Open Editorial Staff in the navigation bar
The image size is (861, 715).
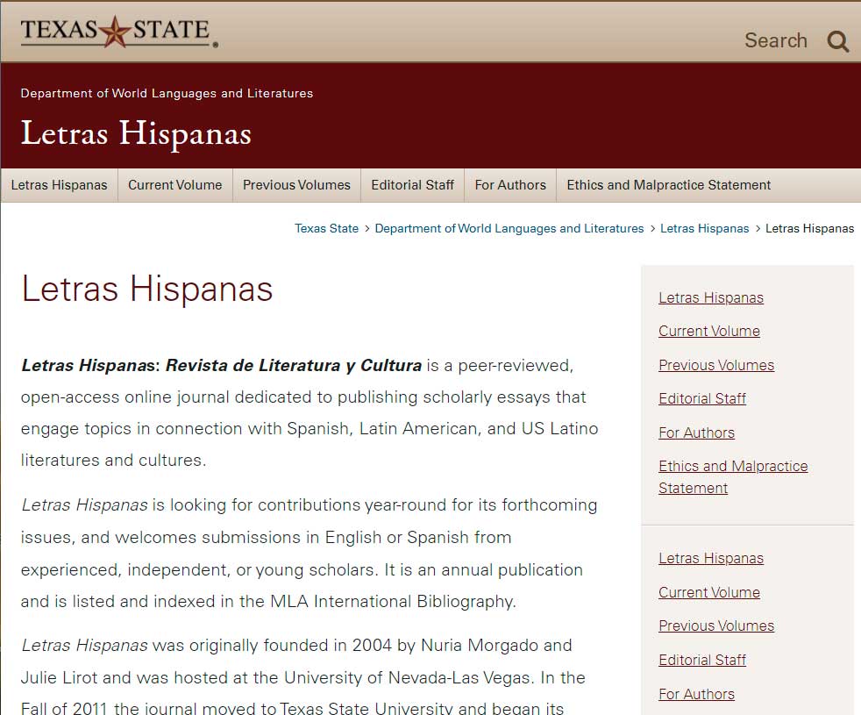coord(412,185)
